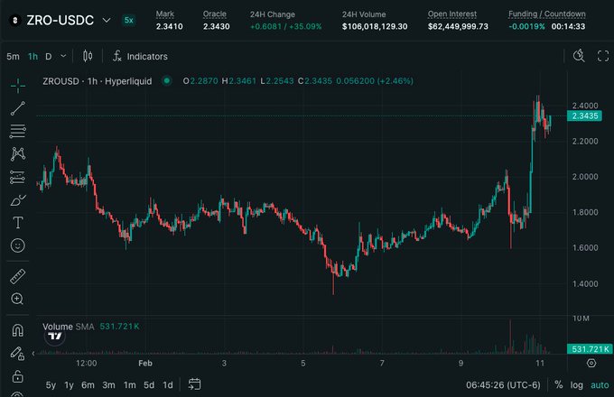Toggle percentage scale on price axis
The width and height of the screenshot is (614, 397).
point(559,385)
